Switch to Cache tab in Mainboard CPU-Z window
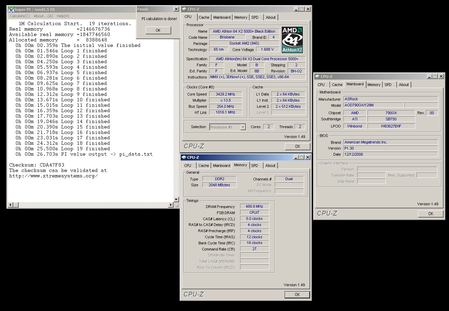 coord(337,85)
